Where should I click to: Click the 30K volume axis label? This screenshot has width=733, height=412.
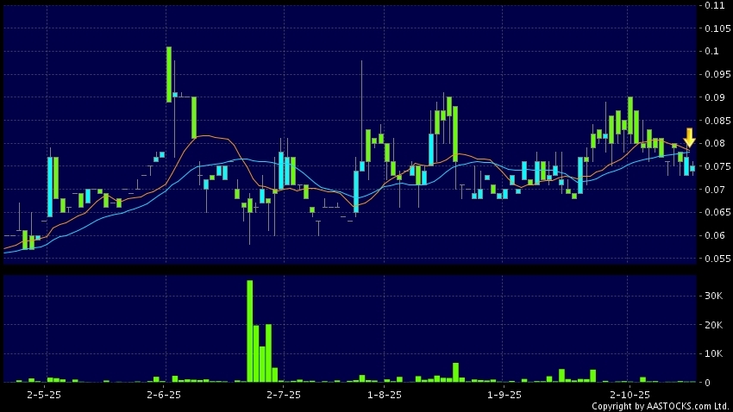(x=713, y=296)
